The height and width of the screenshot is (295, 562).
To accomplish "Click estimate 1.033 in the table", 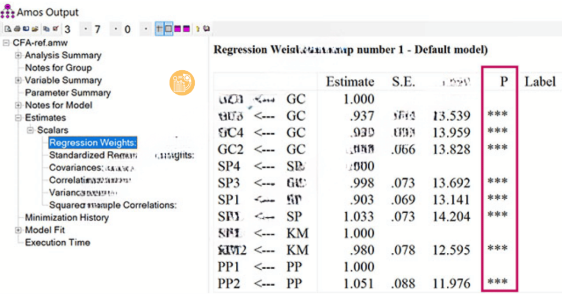I will pyautogui.click(x=359, y=217).
